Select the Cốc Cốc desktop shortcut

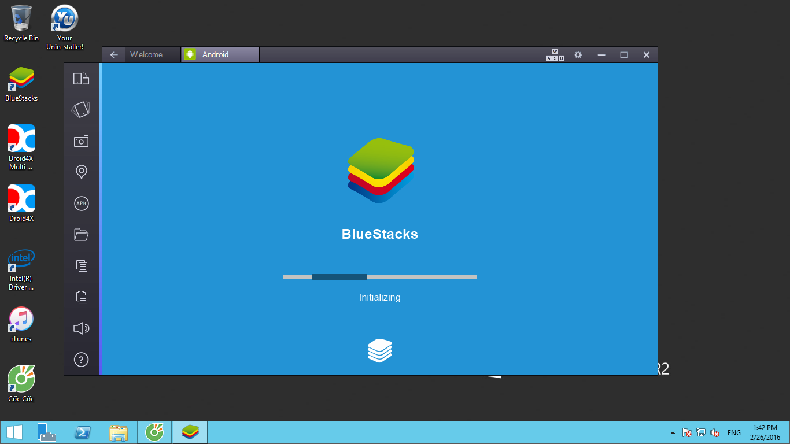click(21, 384)
